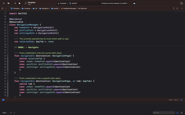The image size is (185, 115).
Task: Click the code folding ribbon beside line 42
Action: [x=8, y=84]
